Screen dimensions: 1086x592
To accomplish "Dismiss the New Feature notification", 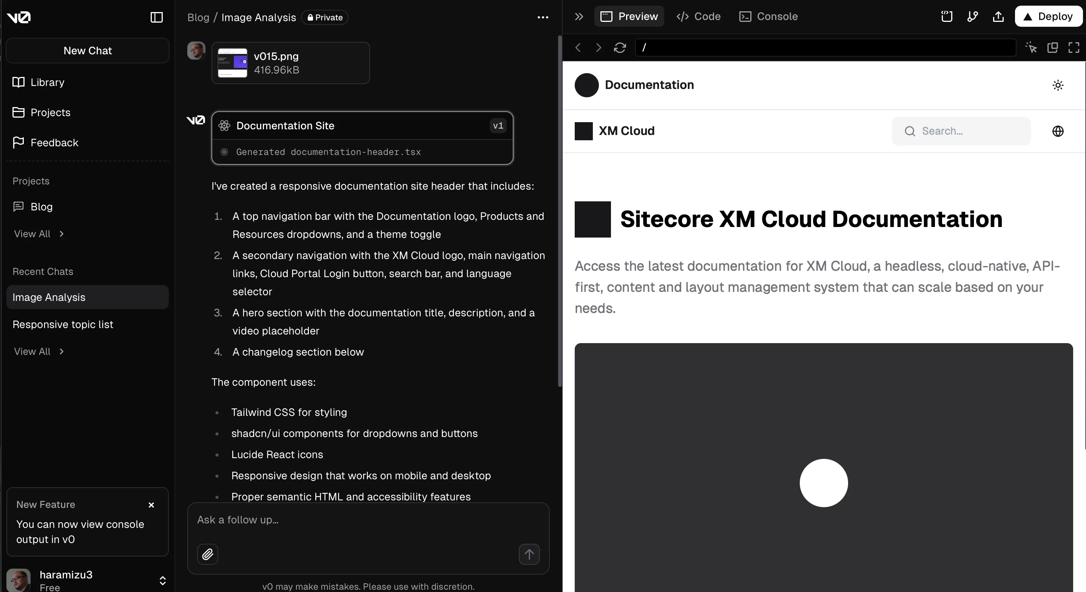I will 151,505.
